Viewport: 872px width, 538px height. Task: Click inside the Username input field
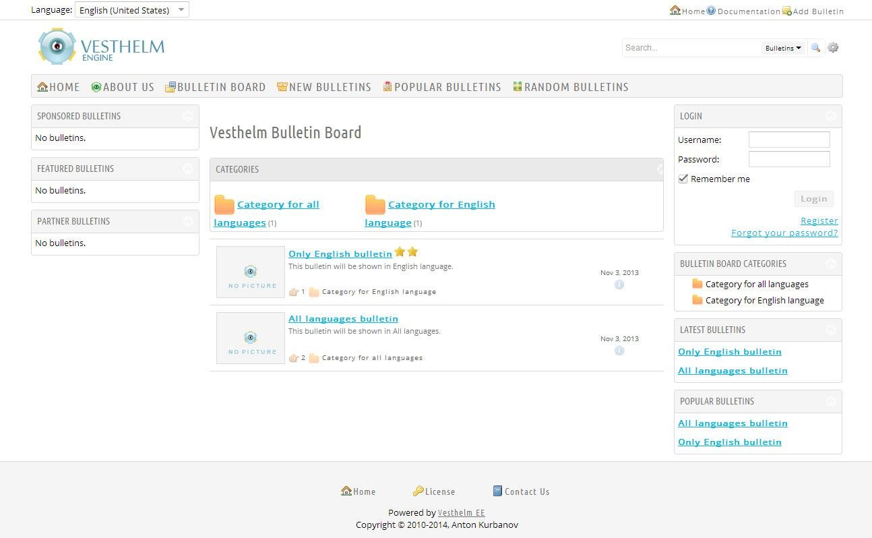(x=788, y=140)
